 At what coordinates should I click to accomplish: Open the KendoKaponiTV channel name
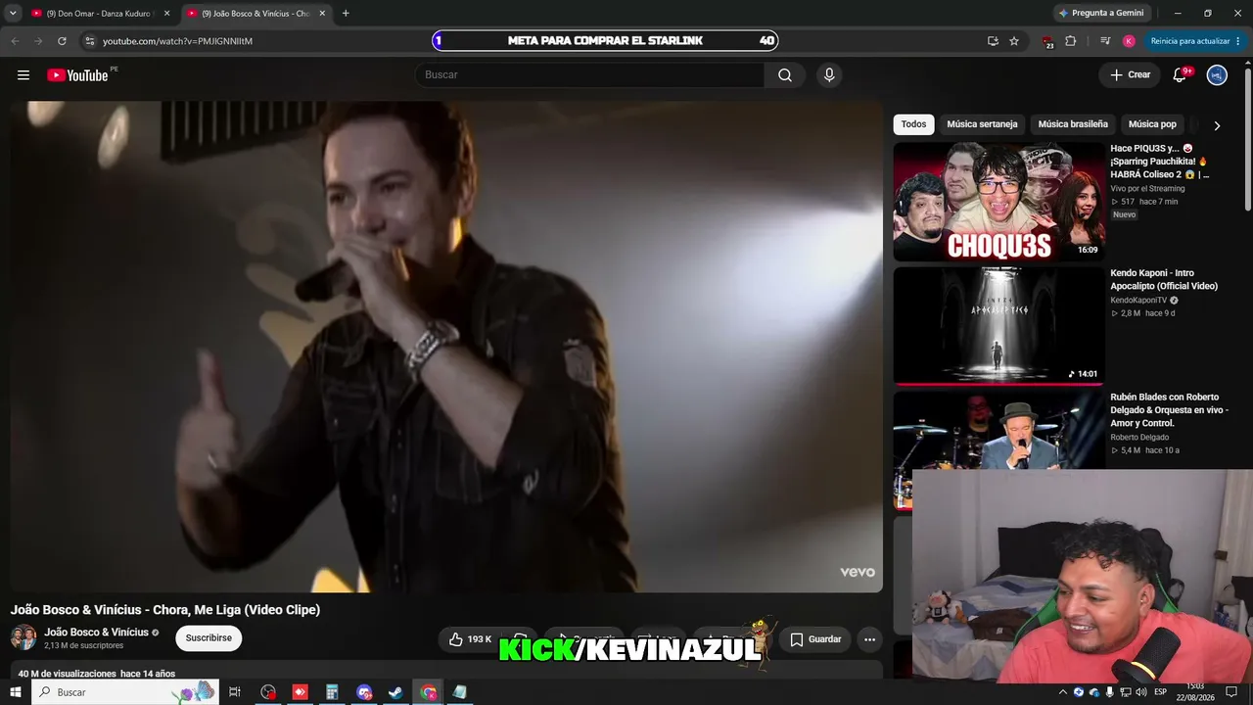coord(1138,301)
